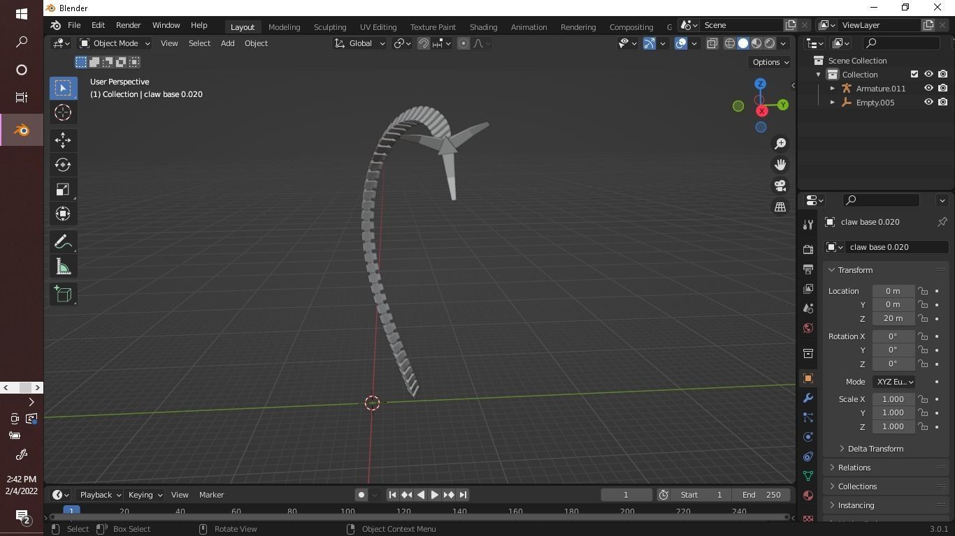Hide Empty.005 in viewport
This screenshot has width=955, height=536.
click(928, 103)
